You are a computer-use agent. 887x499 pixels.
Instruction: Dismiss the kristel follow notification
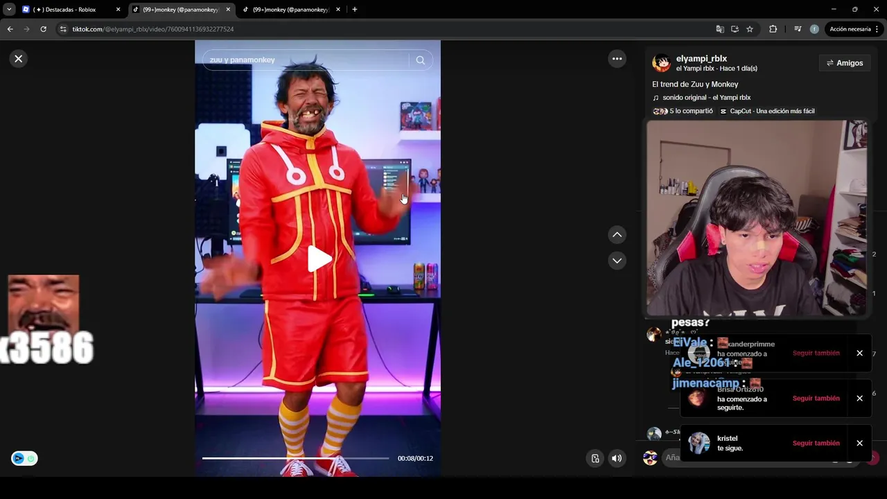tap(859, 443)
